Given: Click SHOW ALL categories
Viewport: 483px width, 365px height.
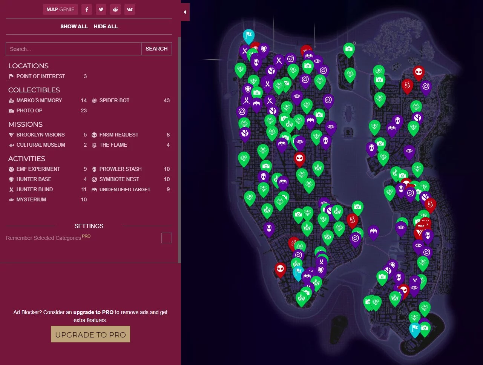Looking at the screenshot, I should pos(74,26).
